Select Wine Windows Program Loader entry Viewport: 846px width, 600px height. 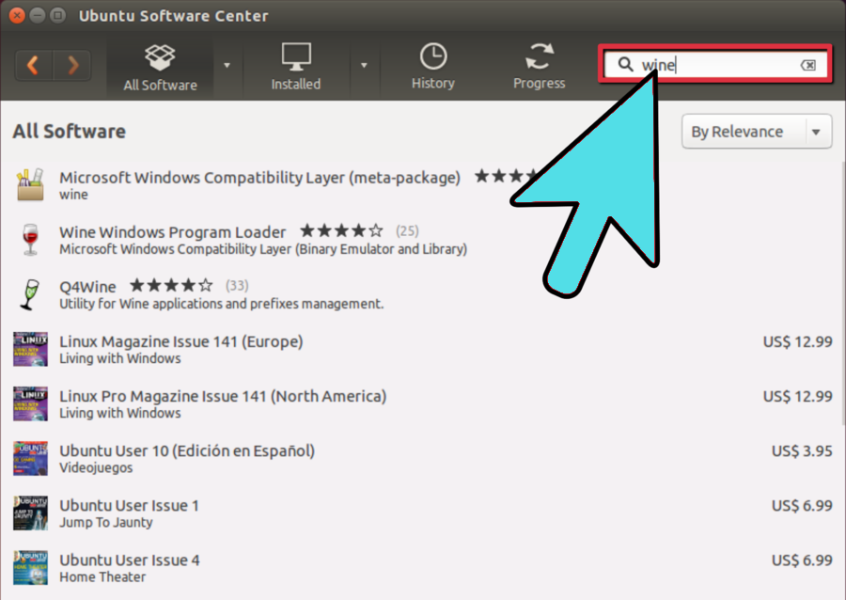point(423,240)
